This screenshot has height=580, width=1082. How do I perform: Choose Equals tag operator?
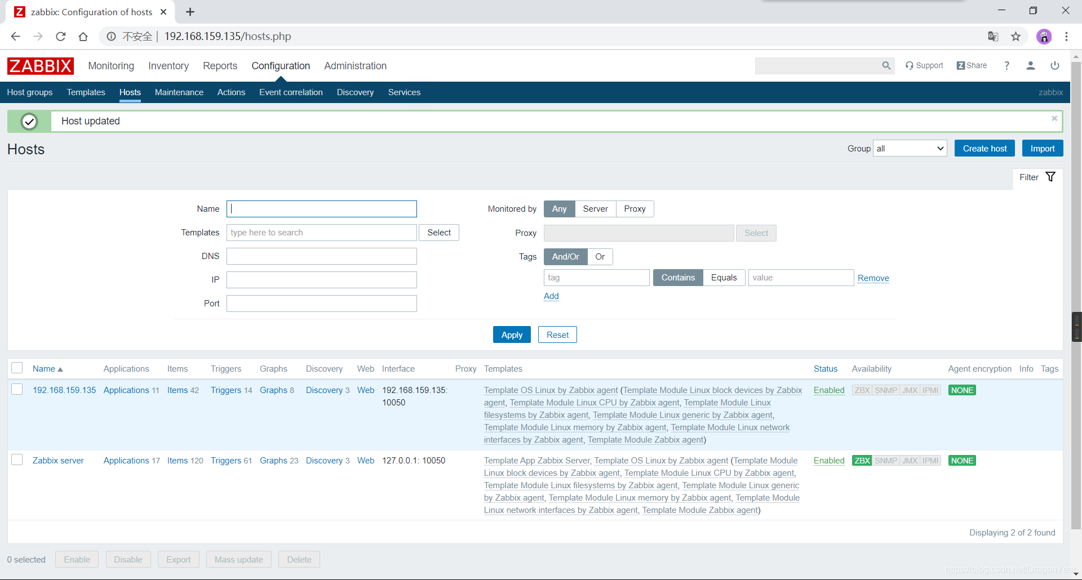[724, 278]
